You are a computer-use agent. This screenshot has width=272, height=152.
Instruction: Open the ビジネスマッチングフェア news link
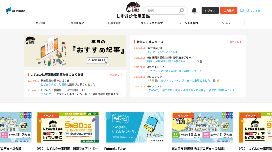point(185,81)
